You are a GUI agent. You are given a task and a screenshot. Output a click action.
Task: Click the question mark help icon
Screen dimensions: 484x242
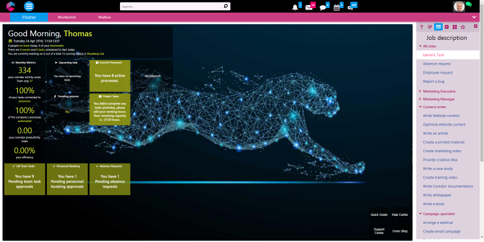[421, 27]
